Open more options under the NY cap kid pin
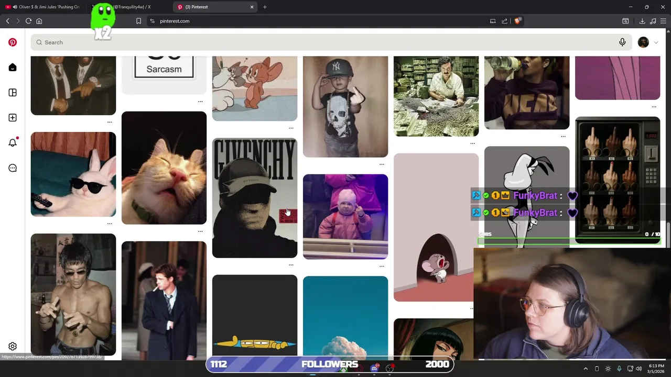The width and height of the screenshot is (671, 377). [382, 164]
